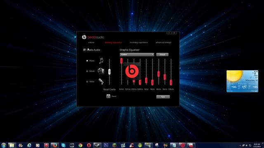Viewport: 264px width, 148px height.
Task: Click the 250Hz equalizer slider handle
Action: pyautogui.click(x=134, y=81)
